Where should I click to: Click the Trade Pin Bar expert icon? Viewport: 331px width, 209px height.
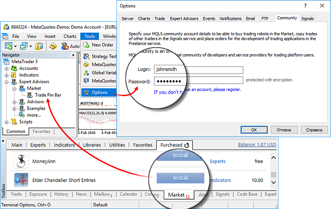[30, 95]
